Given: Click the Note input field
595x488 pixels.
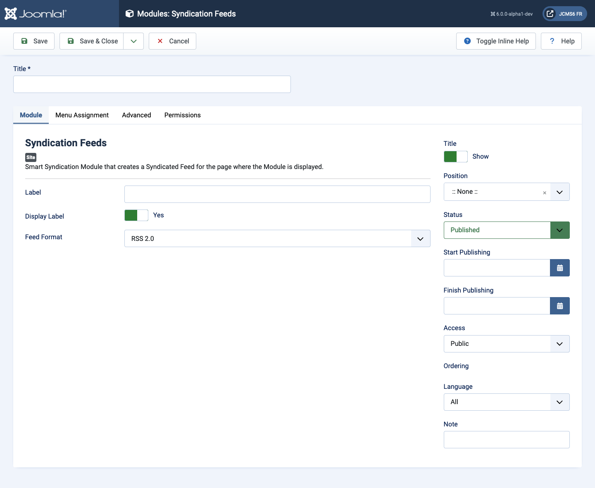Looking at the screenshot, I should click(507, 440).
